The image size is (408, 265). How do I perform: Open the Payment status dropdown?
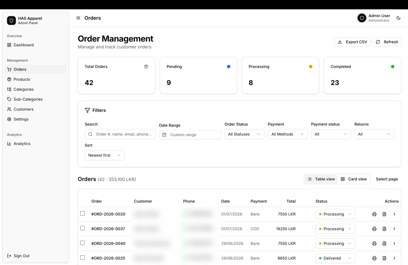click(331, 134)
